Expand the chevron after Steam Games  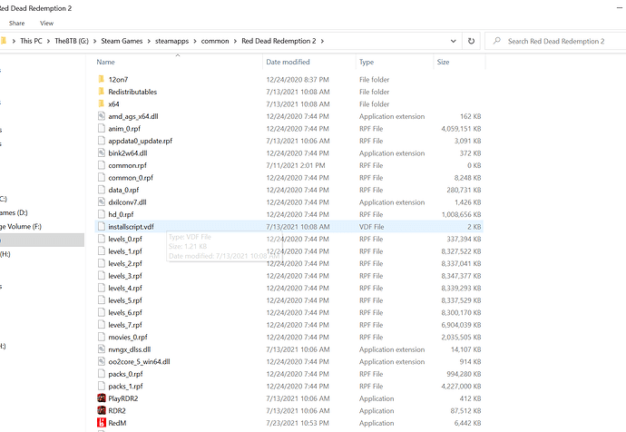tap(149, 41)
